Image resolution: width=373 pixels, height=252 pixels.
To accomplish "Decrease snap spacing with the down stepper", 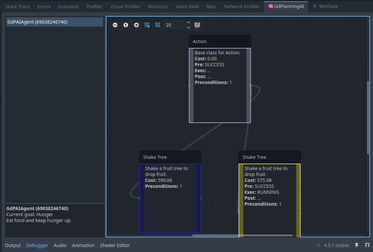I will tap(189, 27).
